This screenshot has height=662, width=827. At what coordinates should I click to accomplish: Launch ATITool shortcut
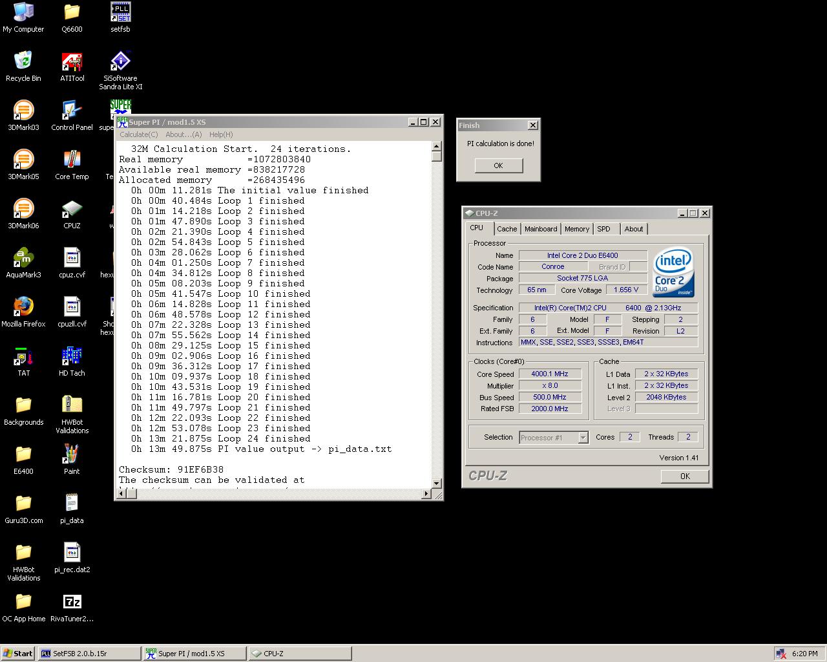pyautogui.click(x=72, y=67)
